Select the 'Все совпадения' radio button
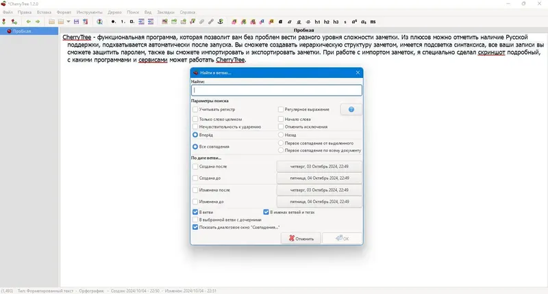 coord(195,147)
